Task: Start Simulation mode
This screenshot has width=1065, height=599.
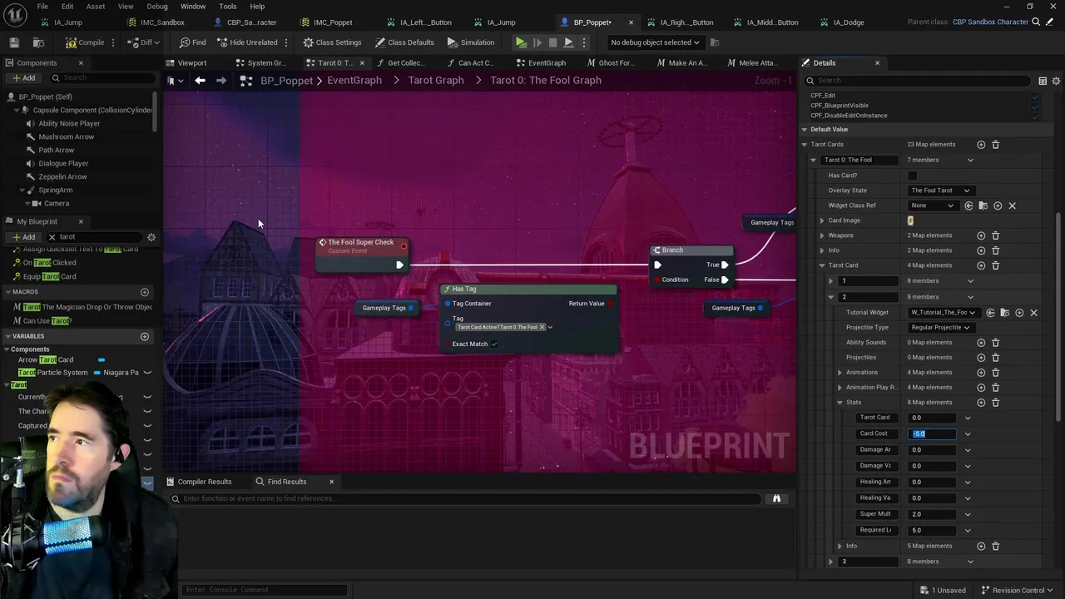Action: (x=471, y=42)
